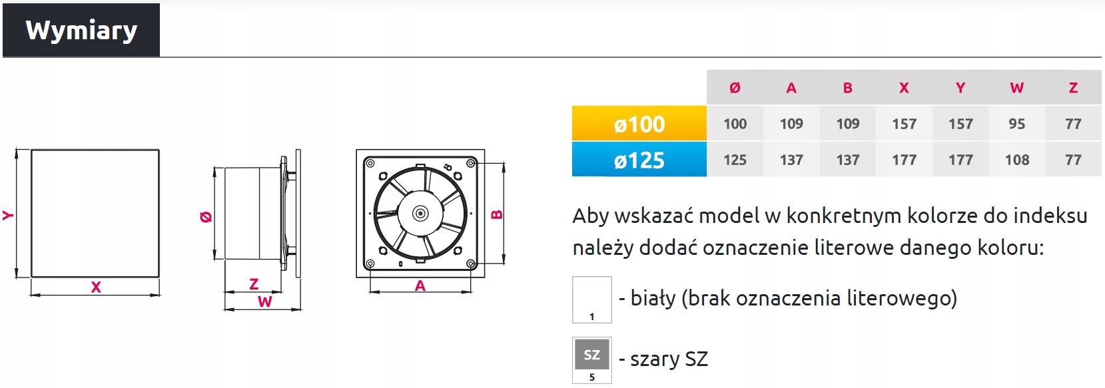1105x388 pixels.
Task: Click the A column header in table
Action: coord(791,88)
